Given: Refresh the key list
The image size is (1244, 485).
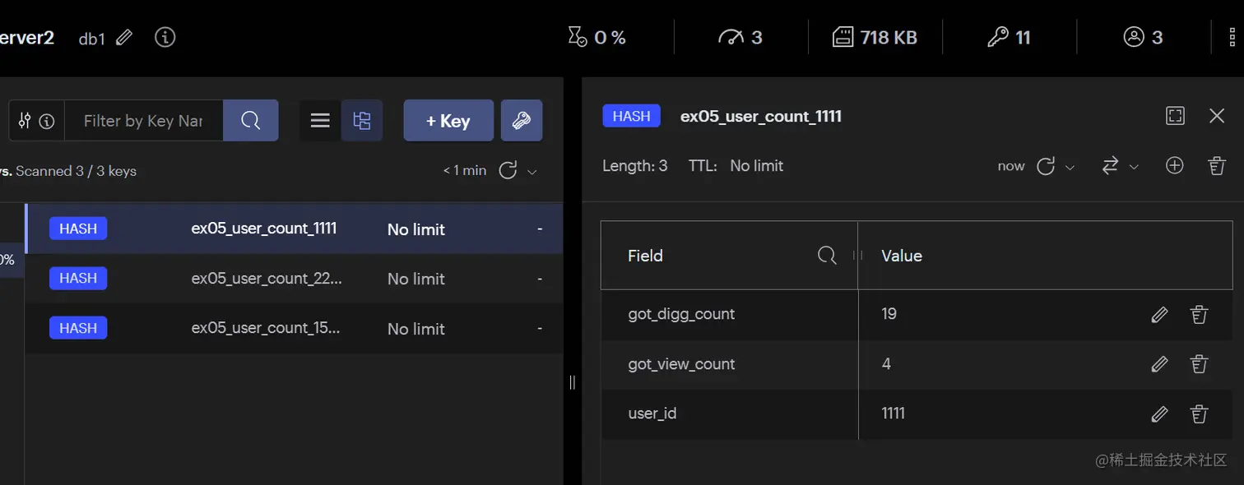Looking at the screenshot, I should 508,170.
